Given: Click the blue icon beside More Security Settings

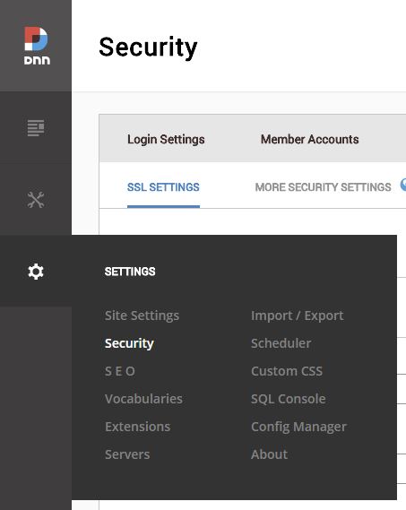Looking at the screenshot, I should pos(403,185).
